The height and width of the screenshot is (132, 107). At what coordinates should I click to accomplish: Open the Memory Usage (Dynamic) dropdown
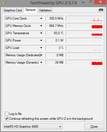point(41,62)
